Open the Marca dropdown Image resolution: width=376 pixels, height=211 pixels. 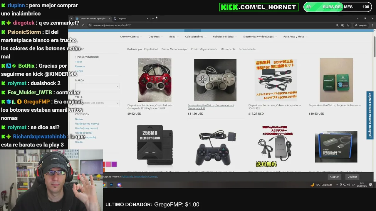[97, 86]
